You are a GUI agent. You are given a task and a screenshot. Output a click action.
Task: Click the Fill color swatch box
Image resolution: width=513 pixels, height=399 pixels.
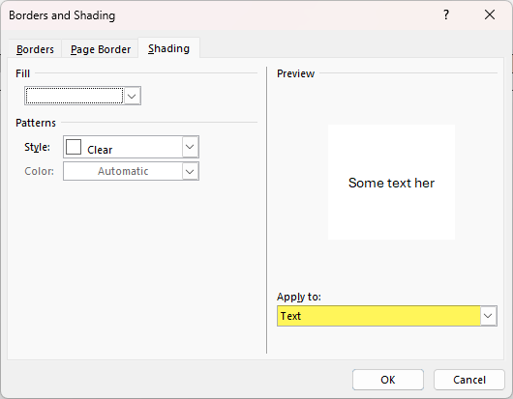[75, 96]
